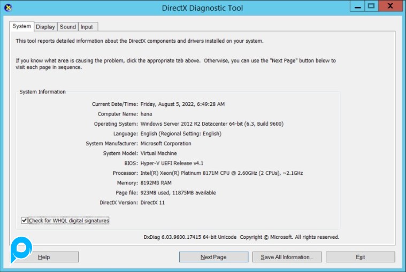Go to the Input tab
406x272 pixels.
point(87,27)
